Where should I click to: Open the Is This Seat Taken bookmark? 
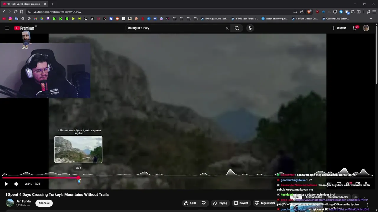click(x=245, y=19)
